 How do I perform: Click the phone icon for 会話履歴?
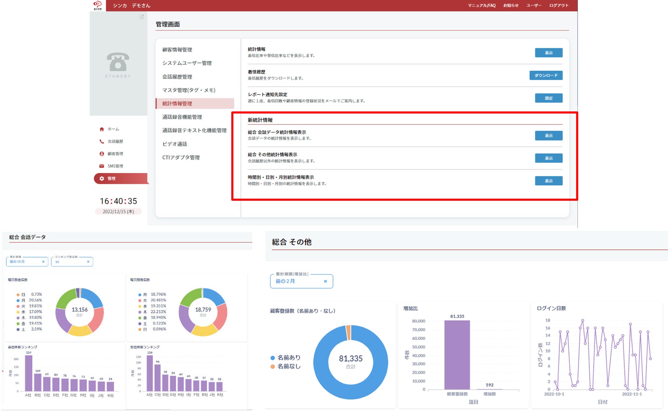(x=102, y=142)
